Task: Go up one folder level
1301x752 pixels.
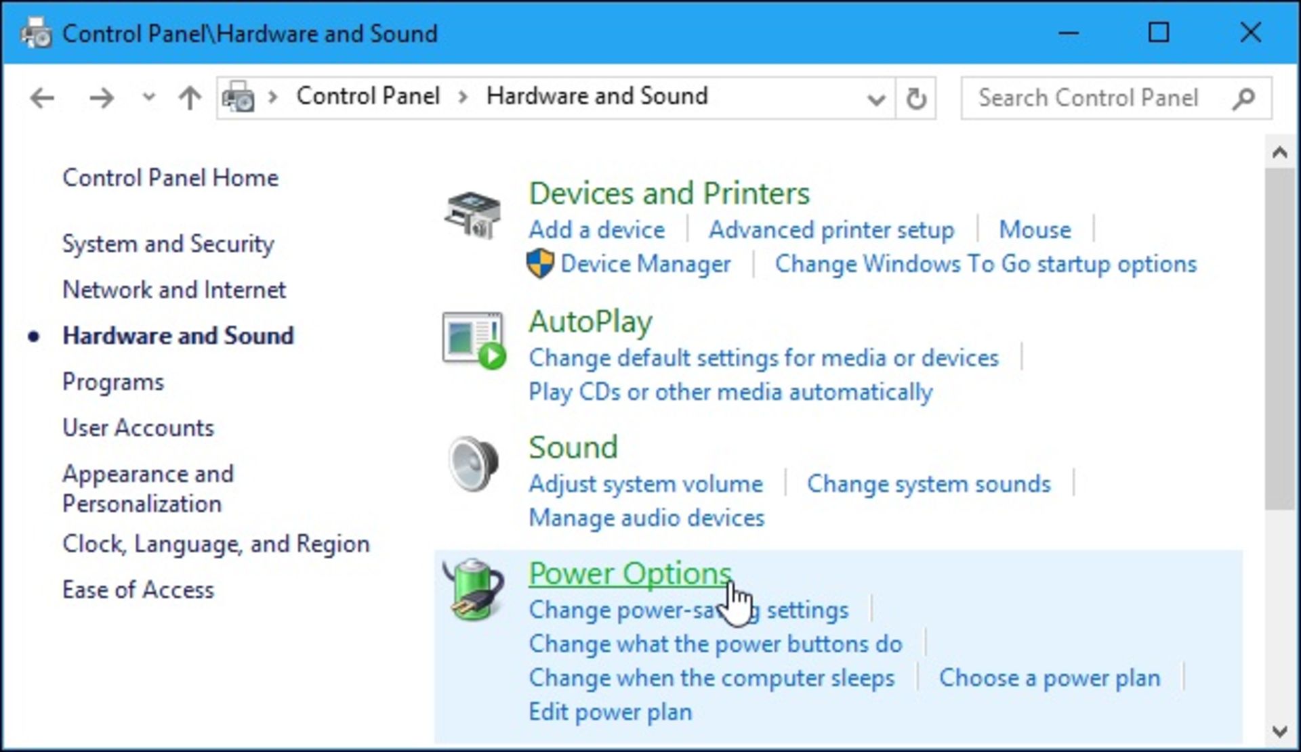Action: click(190, 99)
